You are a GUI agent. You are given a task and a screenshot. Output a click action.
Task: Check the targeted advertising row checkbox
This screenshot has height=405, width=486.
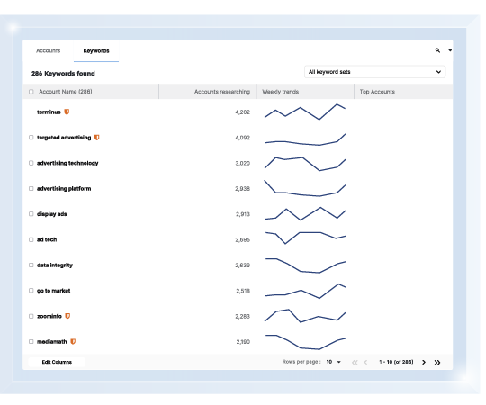coord(31,138)
